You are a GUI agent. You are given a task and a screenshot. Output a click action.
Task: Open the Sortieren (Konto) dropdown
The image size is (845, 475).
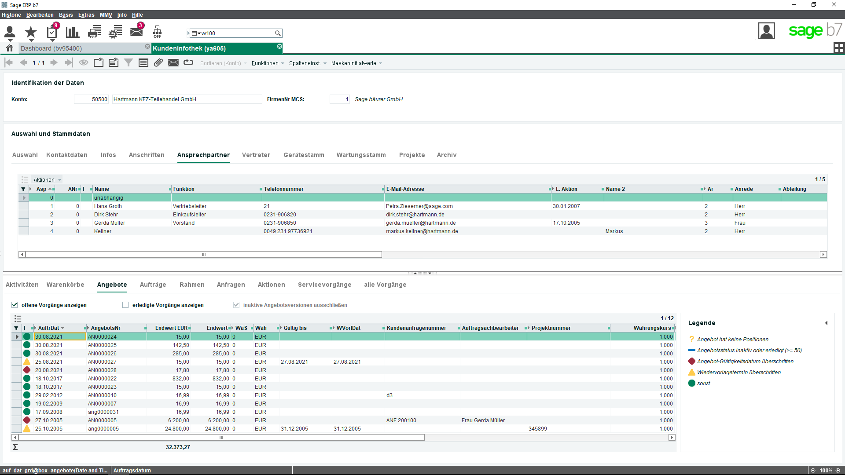[x=224, y=63]
